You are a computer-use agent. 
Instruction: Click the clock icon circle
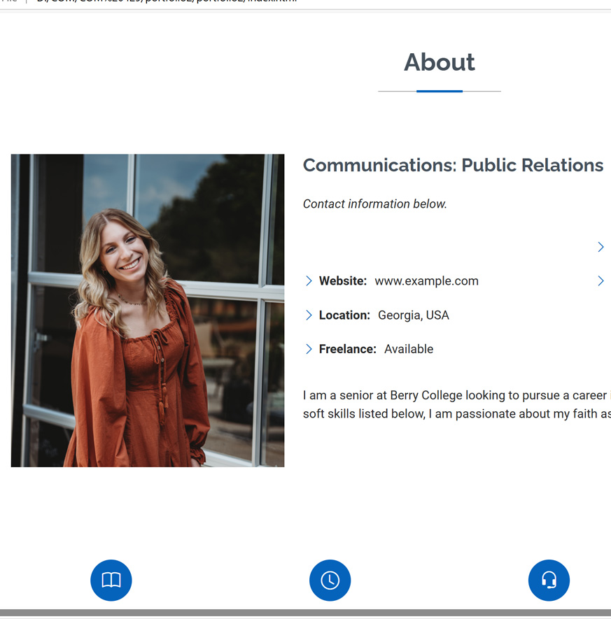330,581
